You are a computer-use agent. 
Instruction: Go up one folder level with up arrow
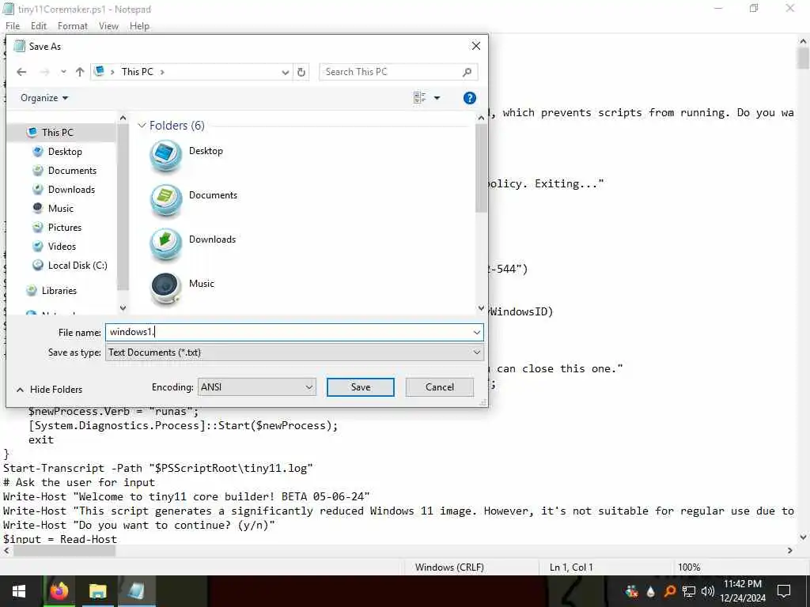pyautogui.click(x=80, y=72)
